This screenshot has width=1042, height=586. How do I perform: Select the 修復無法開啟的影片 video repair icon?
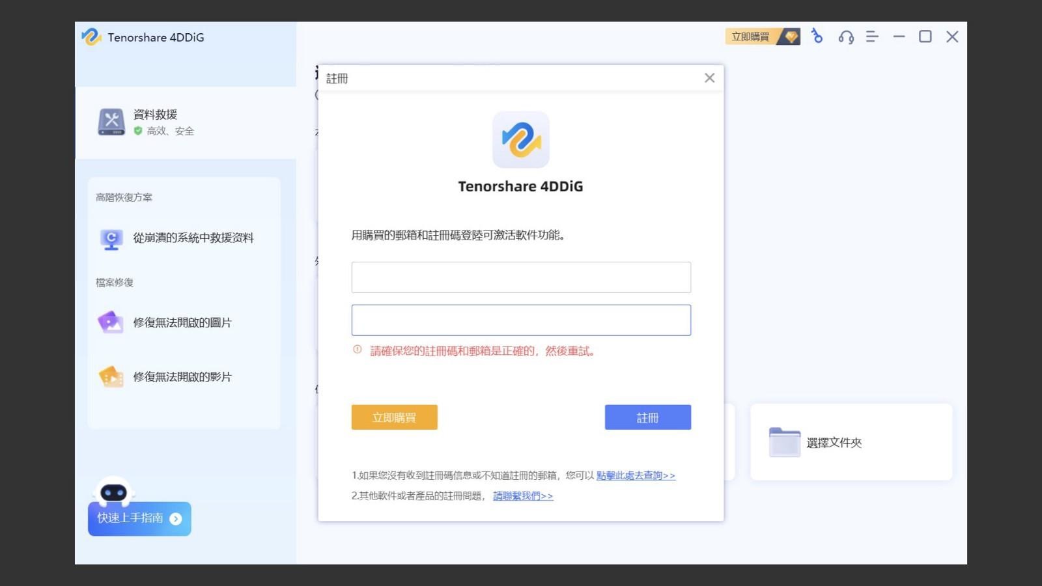[x=111, y=376]
